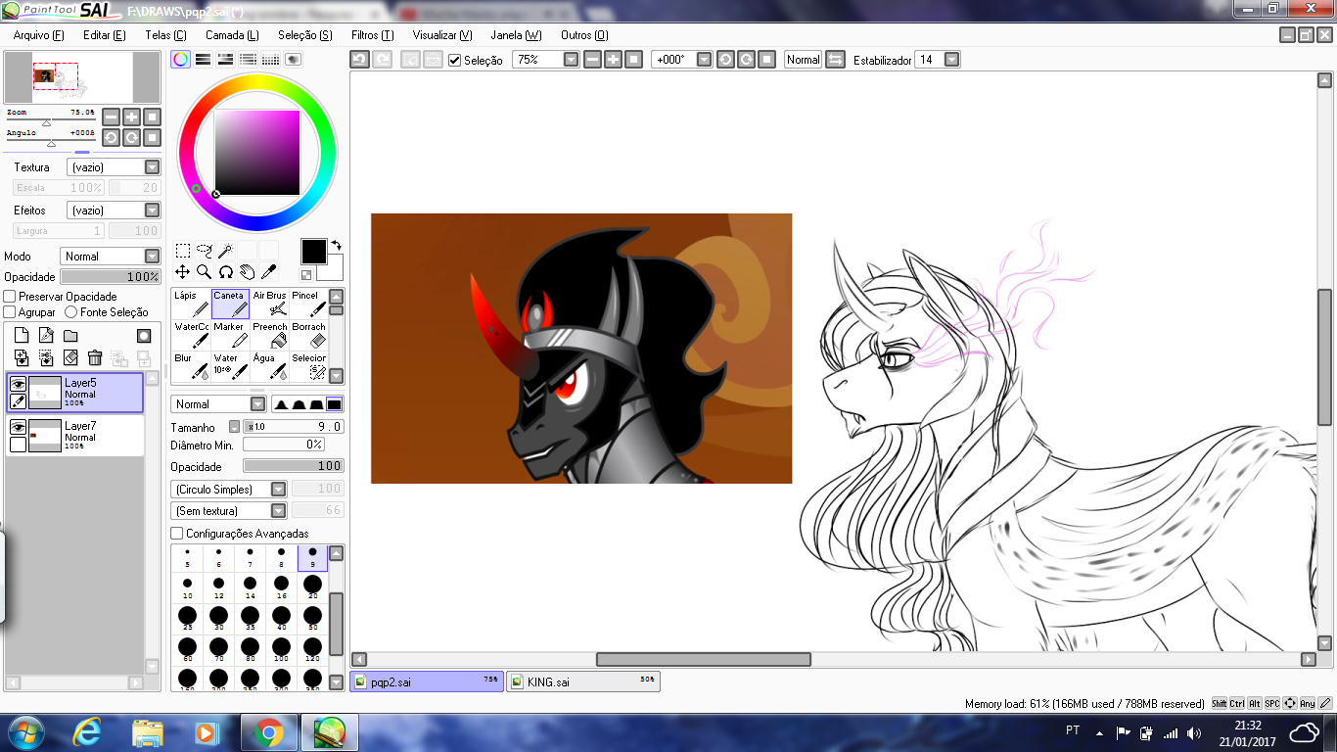Hide Layer7 using its eye icon
This screenshot has width=1337, height=752.
[18, 428]
